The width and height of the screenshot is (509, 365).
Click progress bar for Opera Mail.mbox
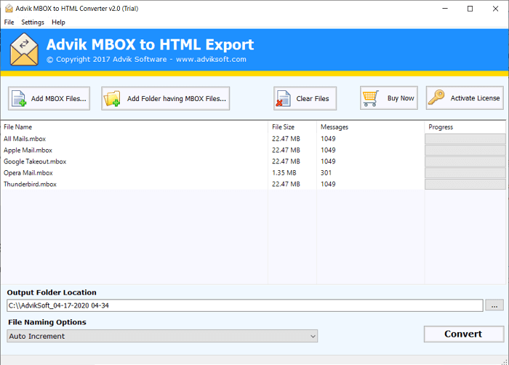[x=465, y=173]
